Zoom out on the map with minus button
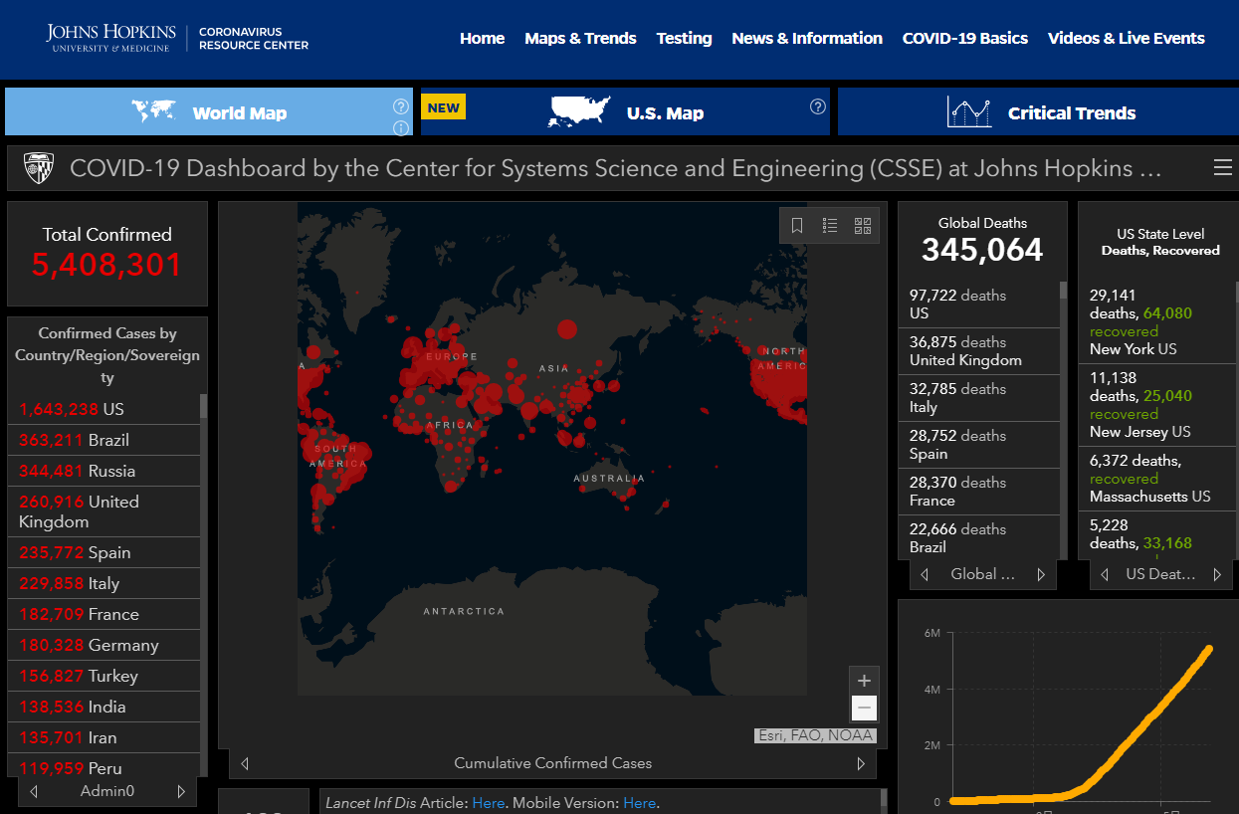 (x=864, y=709)
